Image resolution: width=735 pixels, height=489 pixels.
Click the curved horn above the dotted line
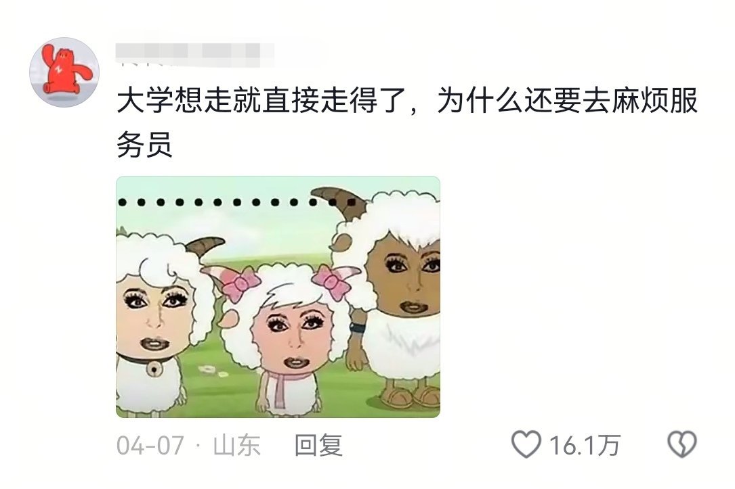(x=339, y=198)
